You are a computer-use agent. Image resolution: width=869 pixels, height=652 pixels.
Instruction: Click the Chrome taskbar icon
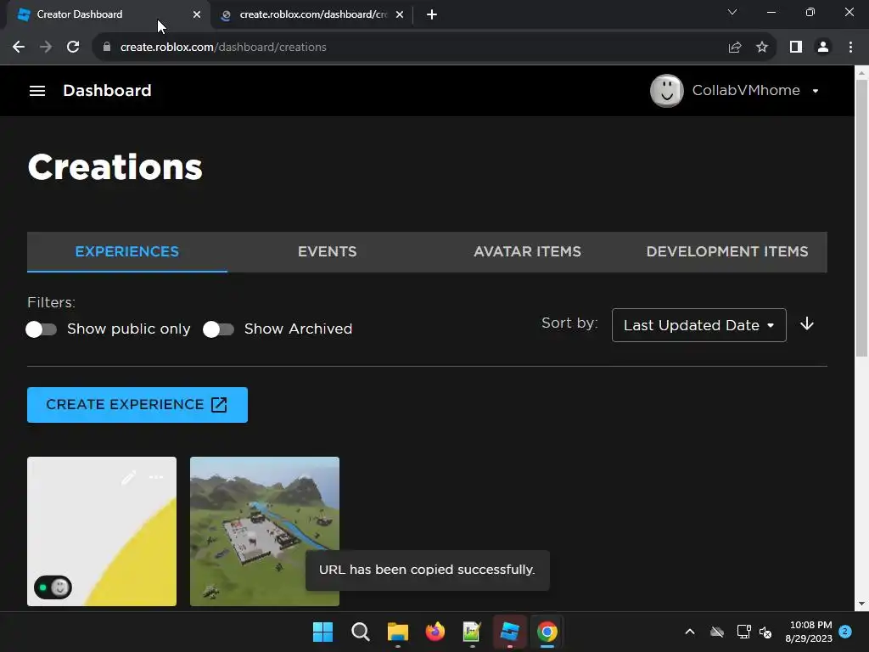(x=547, y=632)
